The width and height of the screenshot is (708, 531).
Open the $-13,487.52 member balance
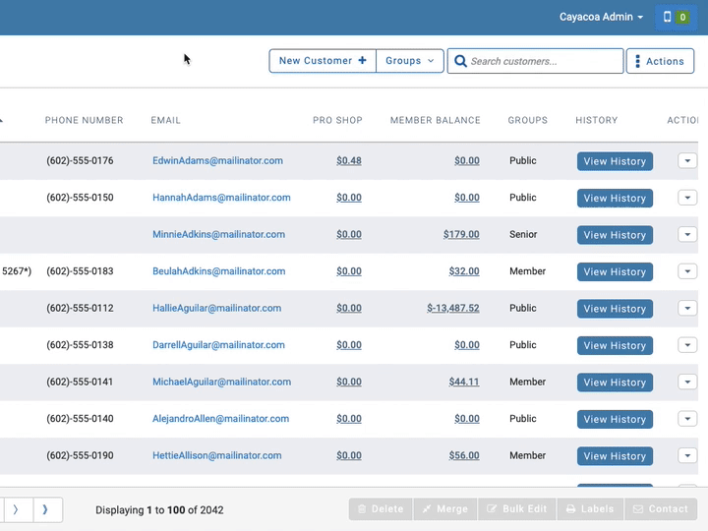[453, 308]
